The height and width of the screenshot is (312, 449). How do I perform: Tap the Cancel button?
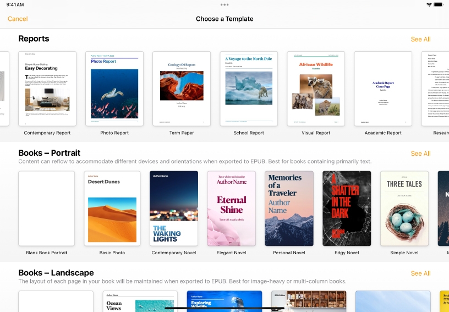pos(18,19)
